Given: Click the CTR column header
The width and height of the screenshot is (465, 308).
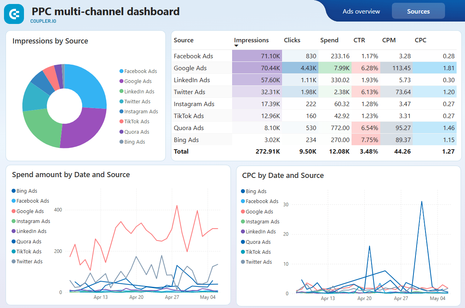Looking at the screenshot, I should (359, 40).
